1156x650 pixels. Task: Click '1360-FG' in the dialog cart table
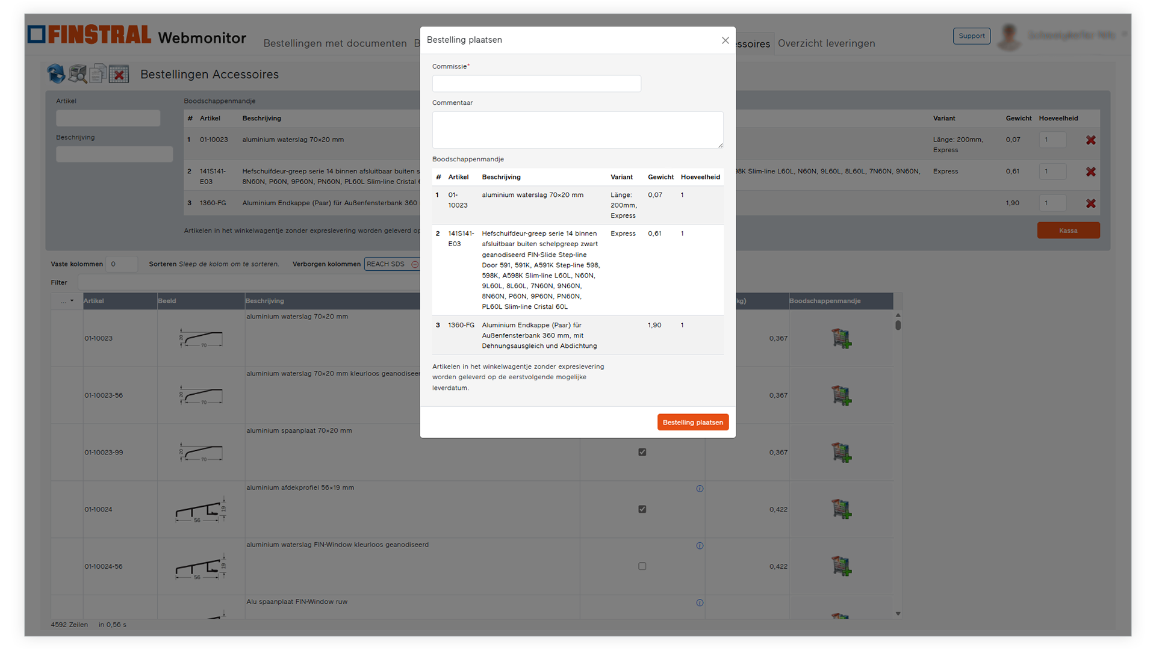[x=461, y=325]
